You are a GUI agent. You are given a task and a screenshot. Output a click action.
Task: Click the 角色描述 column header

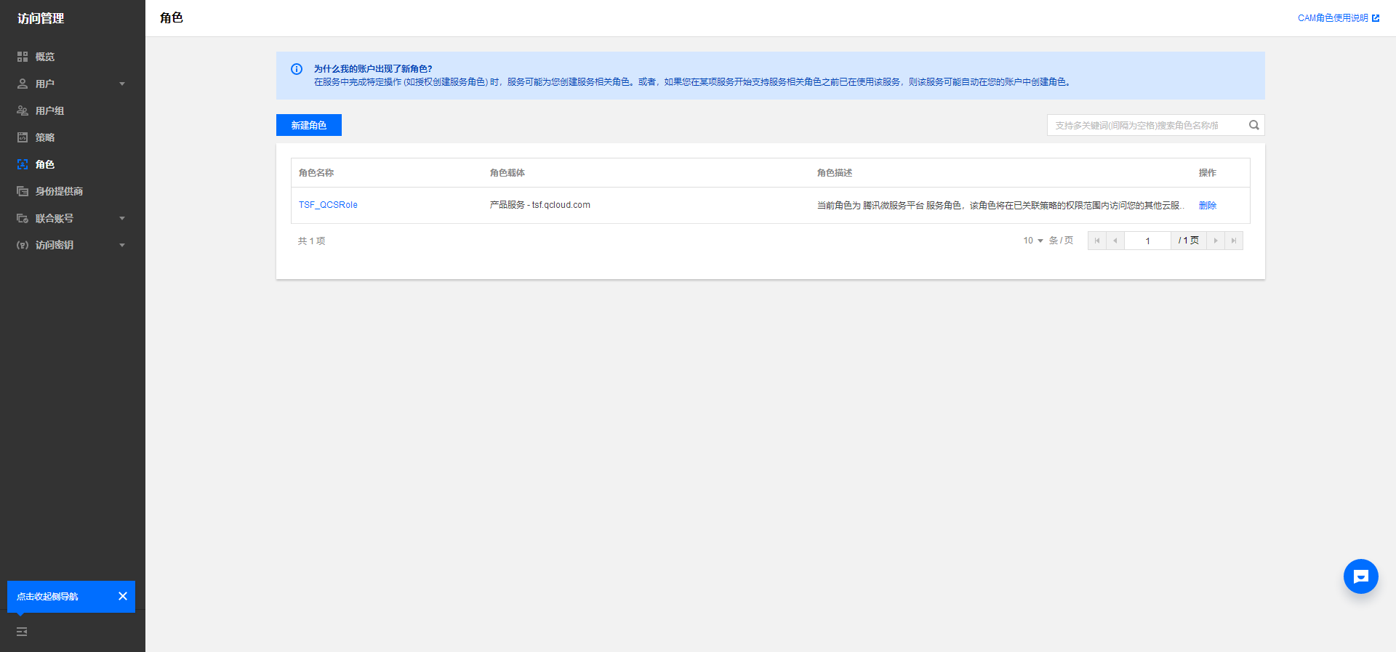[835, 173]
